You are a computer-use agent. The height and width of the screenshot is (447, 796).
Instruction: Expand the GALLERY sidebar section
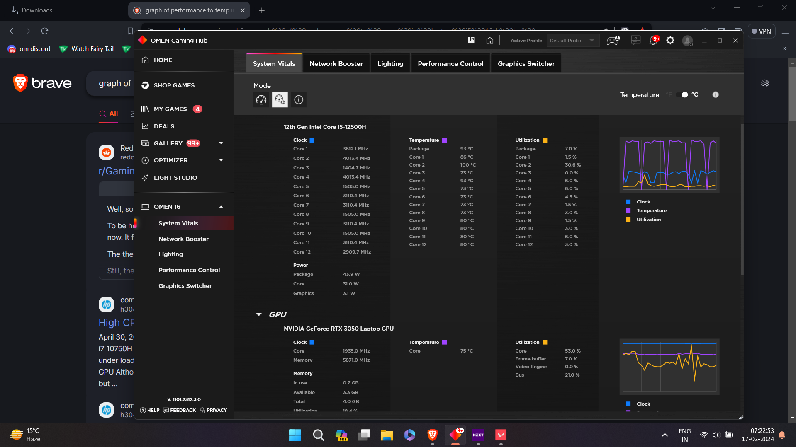coord(221,143)
